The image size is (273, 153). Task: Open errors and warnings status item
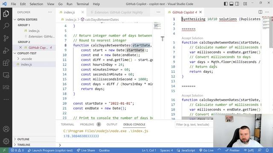17,150
